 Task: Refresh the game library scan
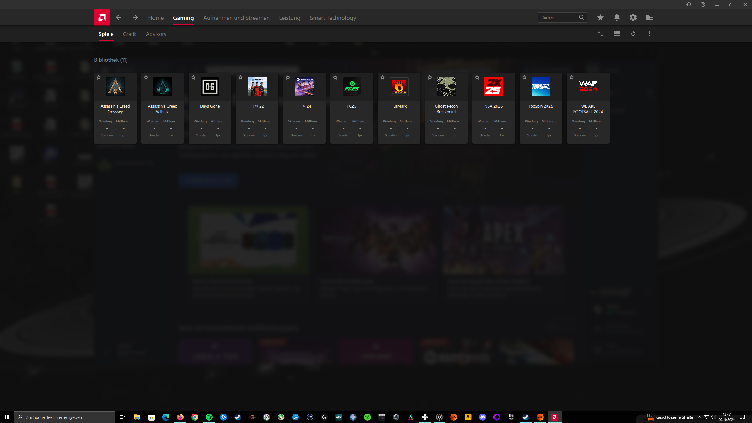tap(633, 34)
